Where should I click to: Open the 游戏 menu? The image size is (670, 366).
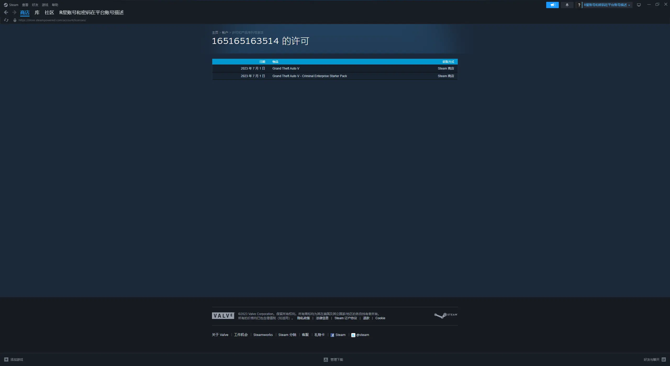[45, 5]
